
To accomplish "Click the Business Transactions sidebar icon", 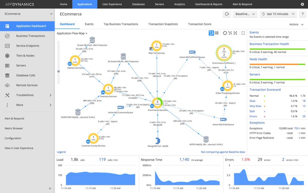I will click(7, 36).
